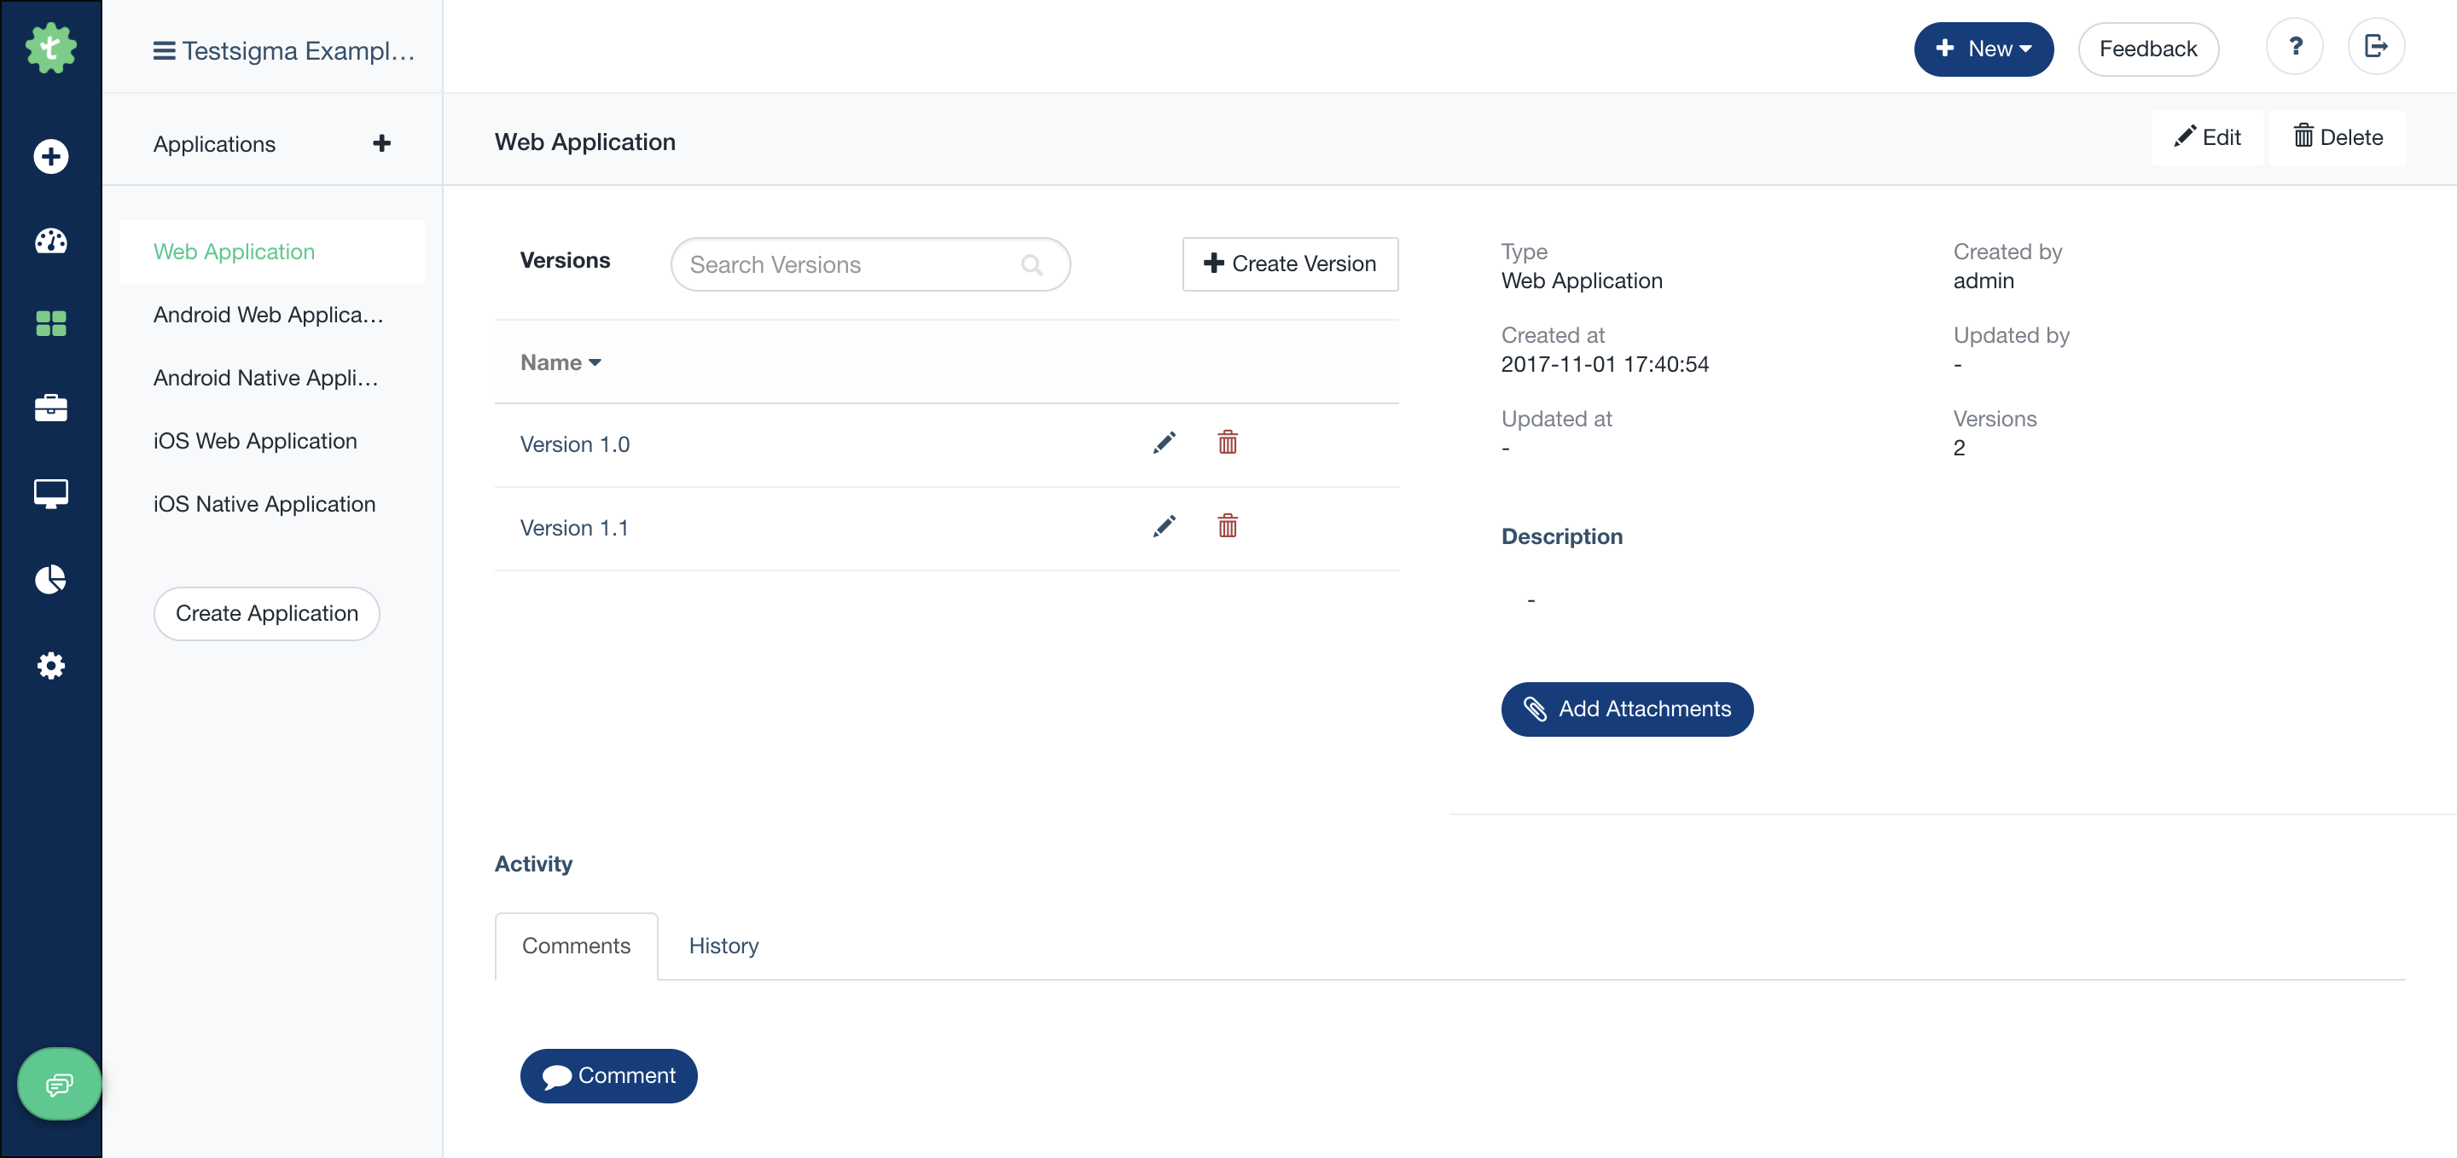Click the briefcase icon in left sidebar
2457x1158 pixels.
50,408
